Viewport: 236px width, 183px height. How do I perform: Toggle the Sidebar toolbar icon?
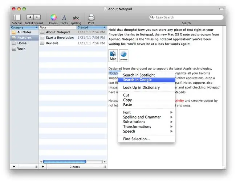click(x=17, y=17)
